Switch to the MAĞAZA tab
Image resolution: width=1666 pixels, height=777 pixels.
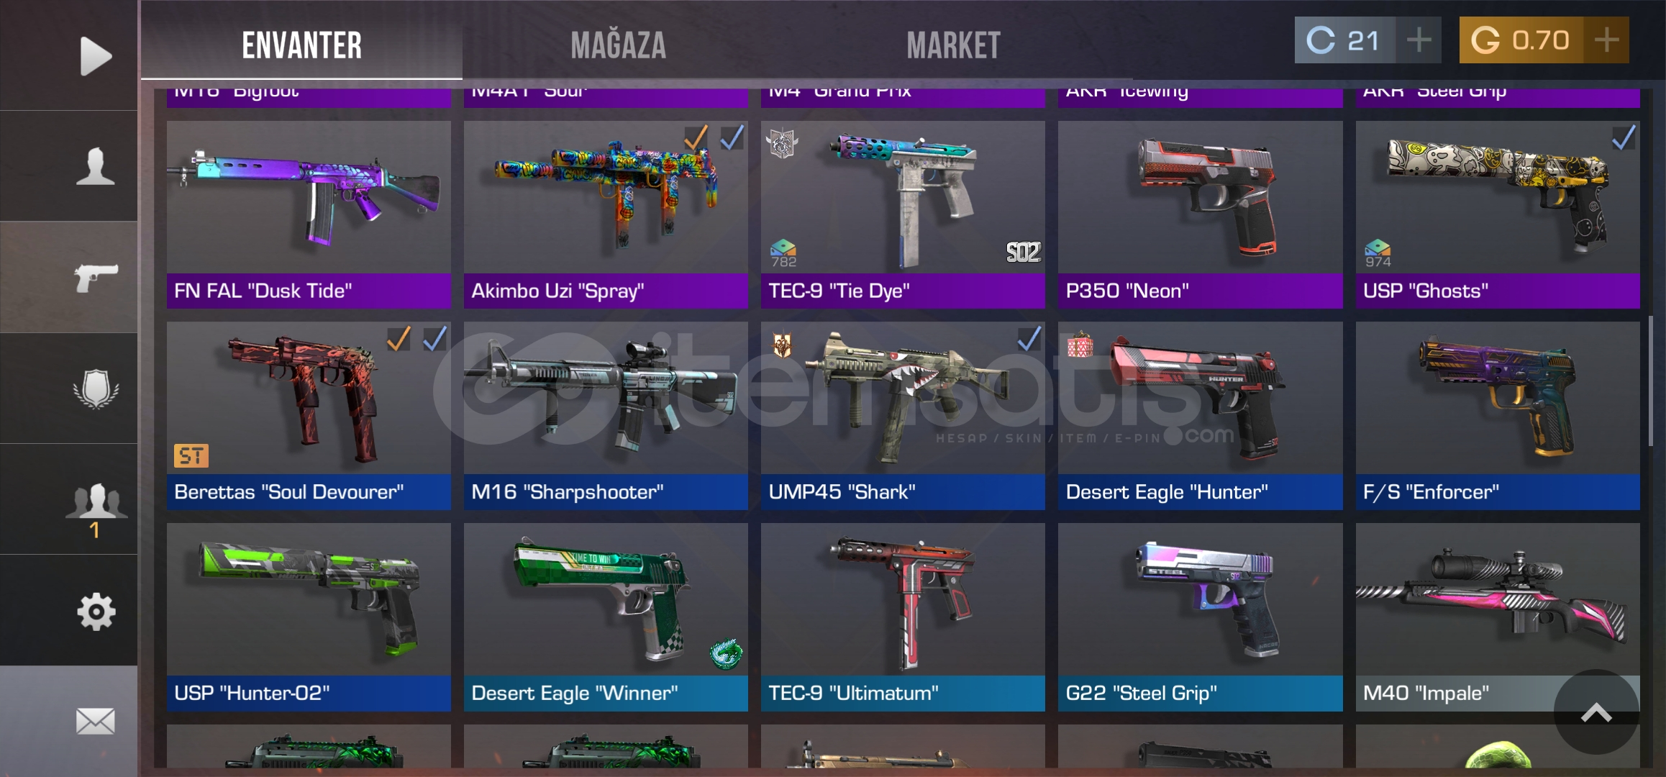tap(619, 45)
